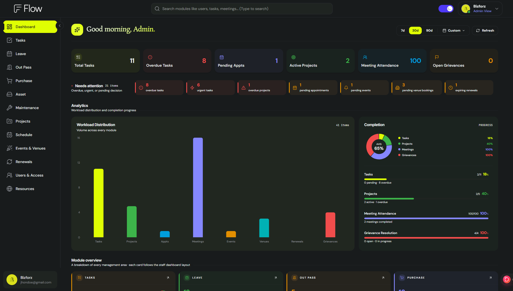Open the Purchase module card arrow
513x291 pixels.
[x=491, y=278]
